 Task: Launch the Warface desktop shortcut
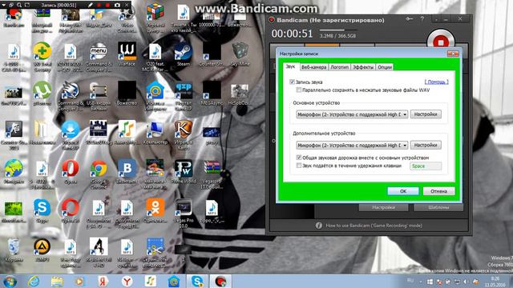[x=127, y=54]
